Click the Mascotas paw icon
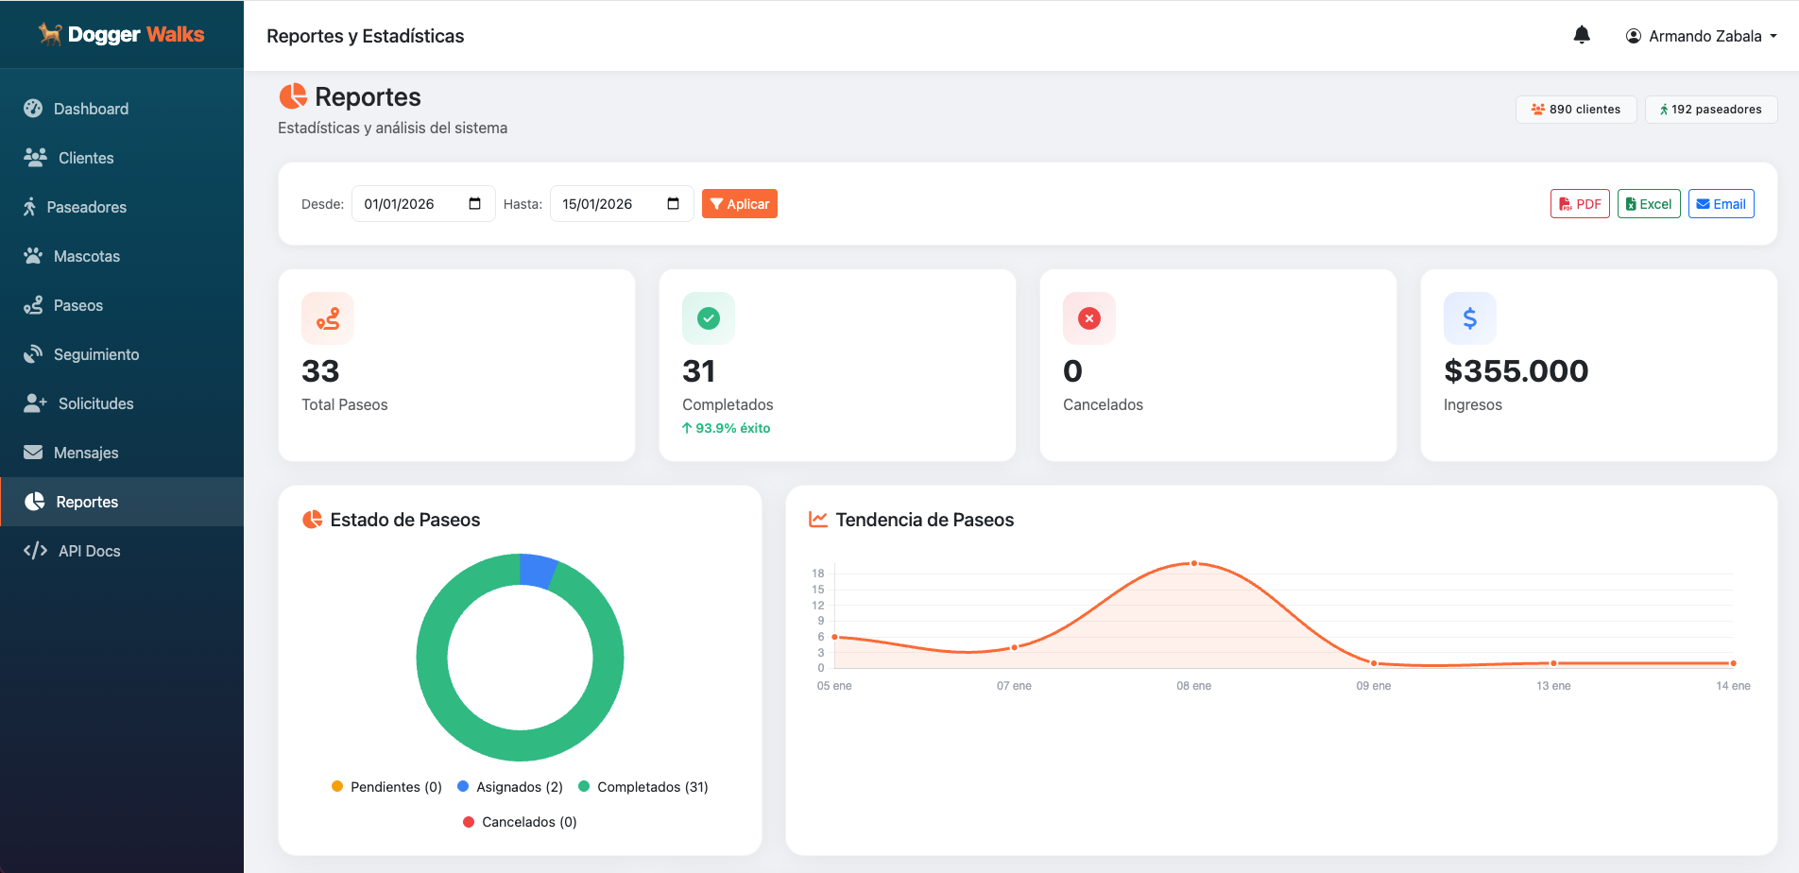1799x873 pixels. [x=34, y=256]
